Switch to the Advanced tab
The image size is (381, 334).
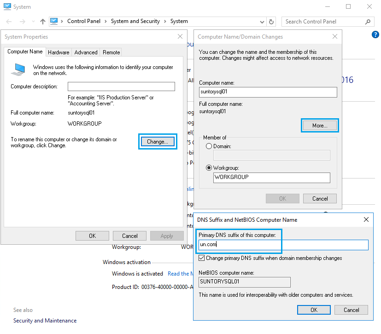point(86,52)
